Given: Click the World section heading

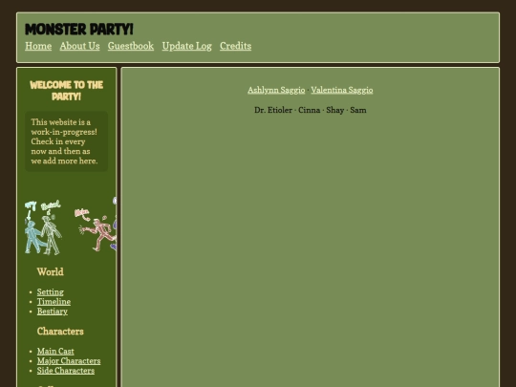Looking at the screenshot, I should pos(51,271).
